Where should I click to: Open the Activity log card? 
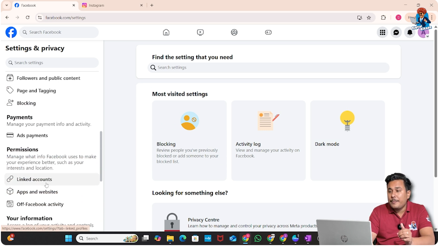coord(269,140)
